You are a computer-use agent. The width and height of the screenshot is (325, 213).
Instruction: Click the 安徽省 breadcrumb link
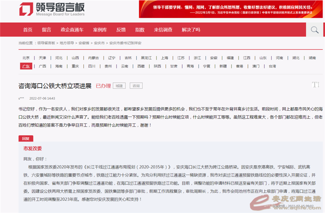[84, 43]
